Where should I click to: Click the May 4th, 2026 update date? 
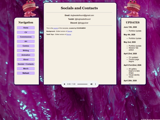(x=129, y=35)
